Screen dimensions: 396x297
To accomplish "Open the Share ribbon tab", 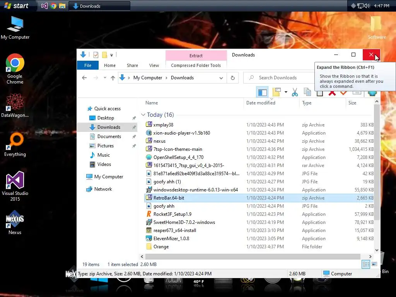I will (x=132, y=65).
